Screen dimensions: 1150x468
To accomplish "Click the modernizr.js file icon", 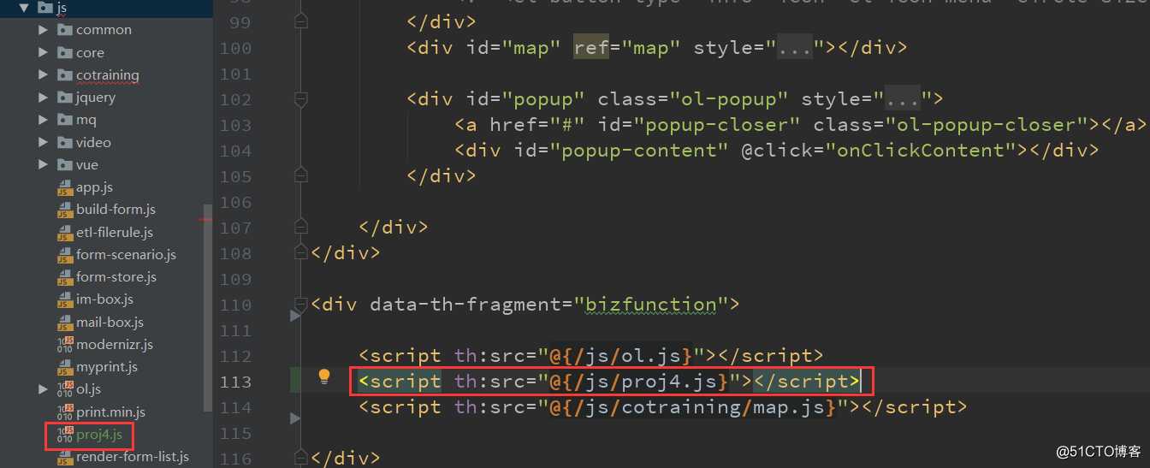I will coord(65,345).
